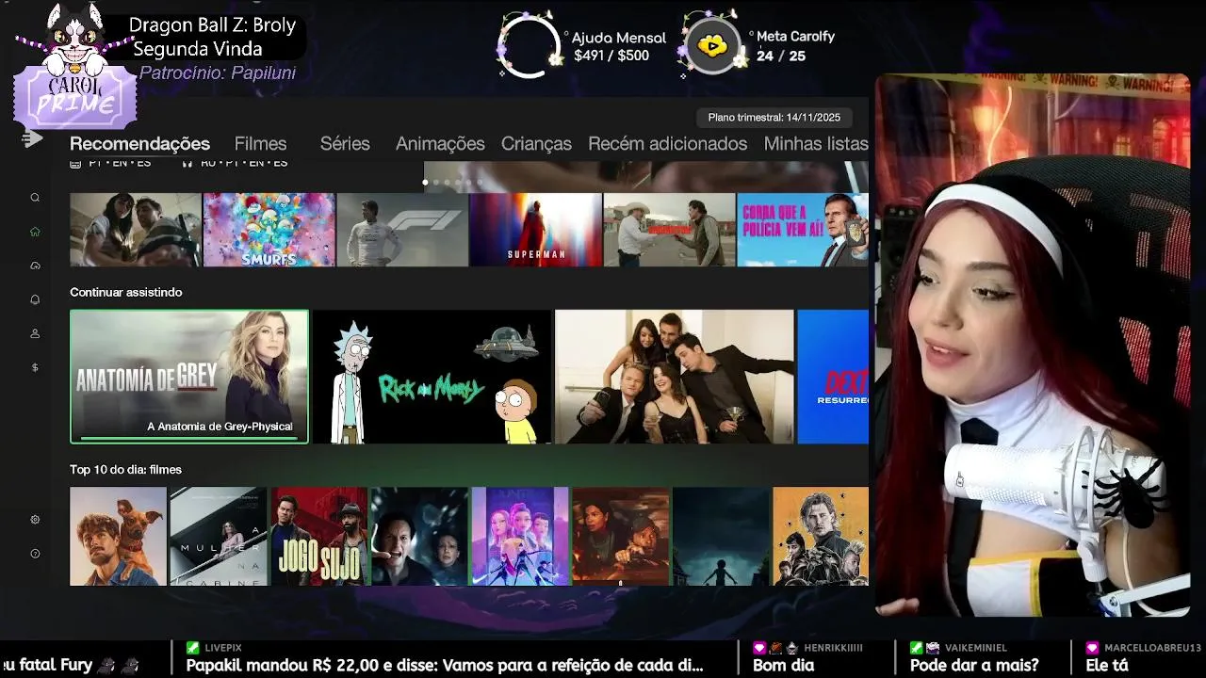
Task: Resume Rick and Morty card
Action: point(432,377)
